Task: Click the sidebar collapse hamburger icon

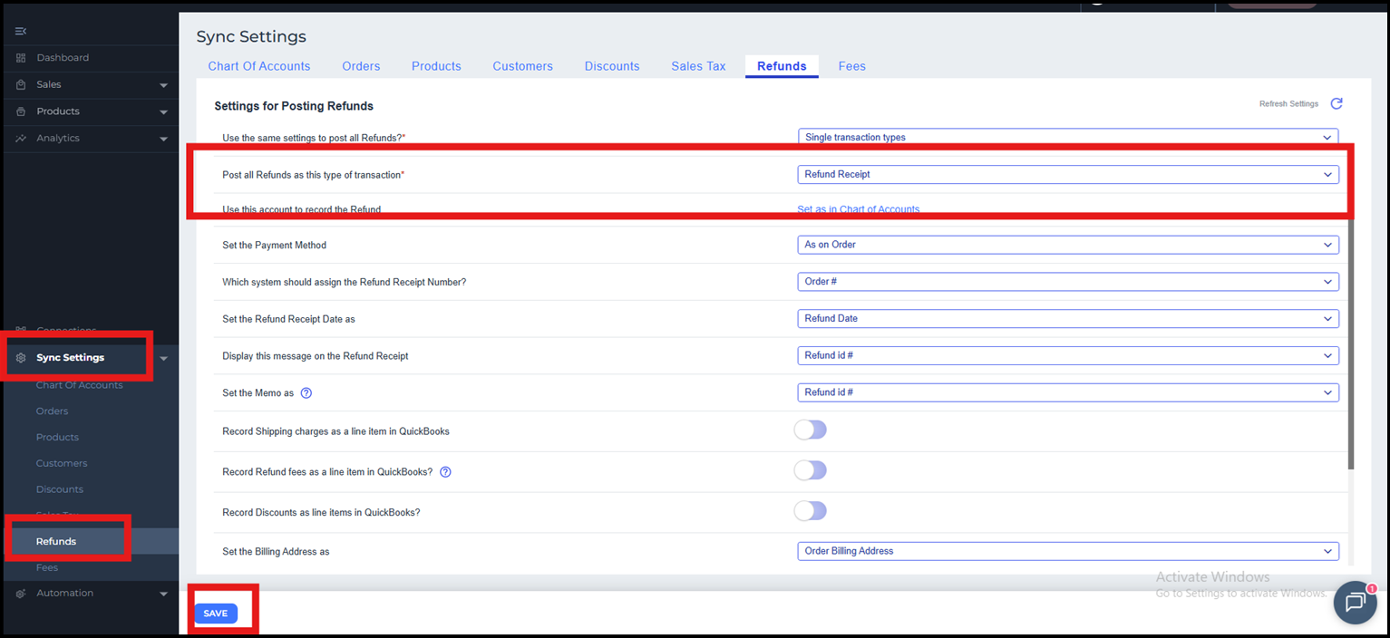Action: 21,32
